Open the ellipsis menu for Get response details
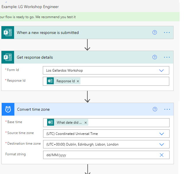Image resolution: width=196 pixels, height=174 pixels. [x=167, y=57]
